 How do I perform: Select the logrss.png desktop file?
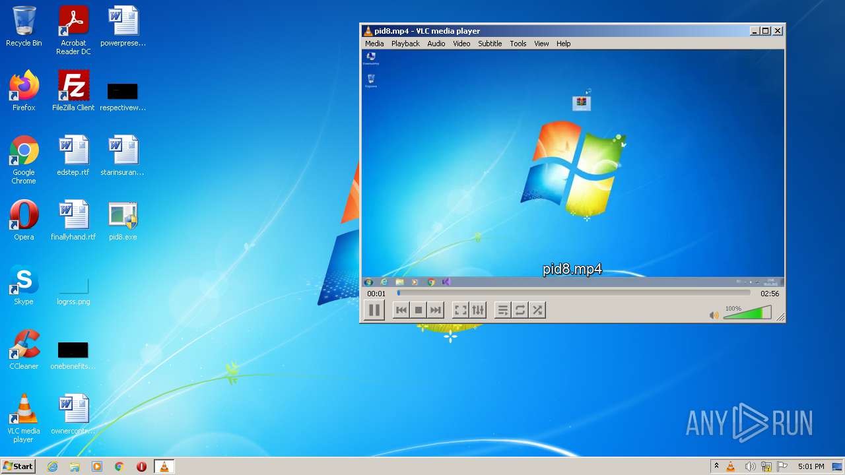(73, 291)
